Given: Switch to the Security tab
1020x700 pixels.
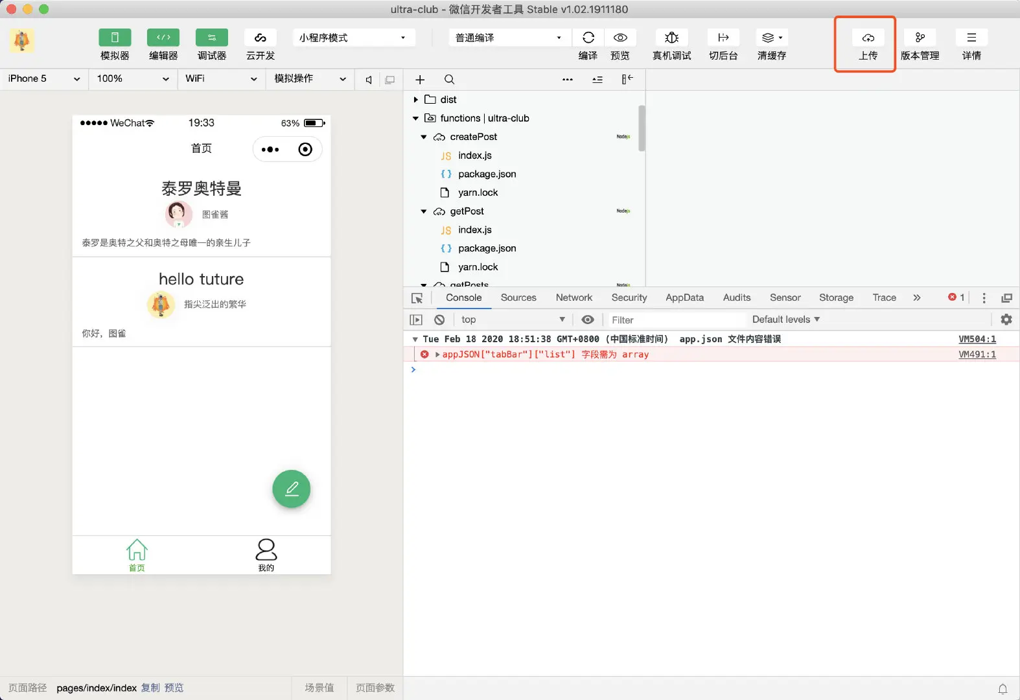Looking at the screenshot, I should [x=629, y=297].
